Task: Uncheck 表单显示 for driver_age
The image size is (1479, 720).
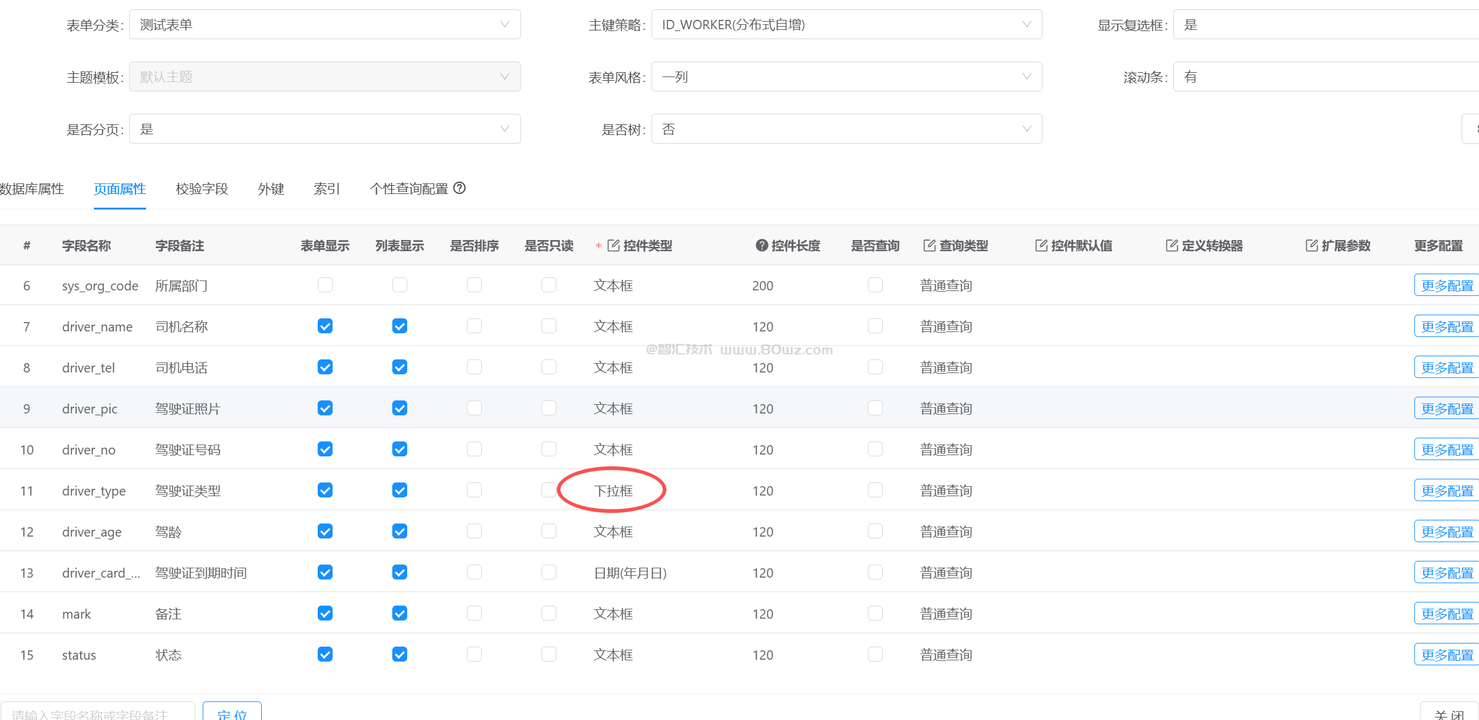Action: 325,531
